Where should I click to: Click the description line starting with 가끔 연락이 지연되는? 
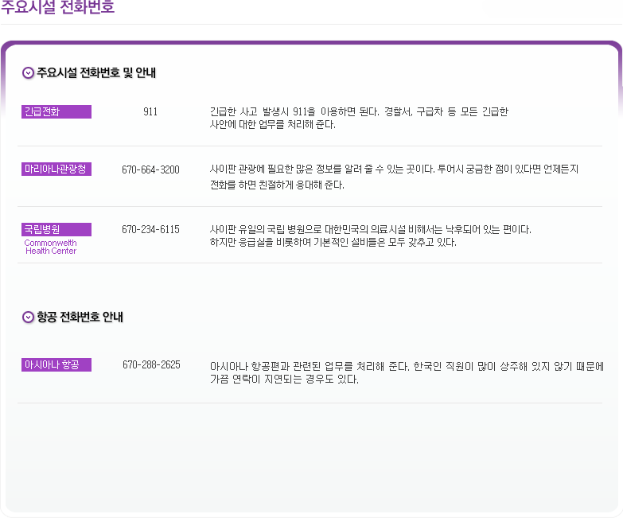click(284, 380)
